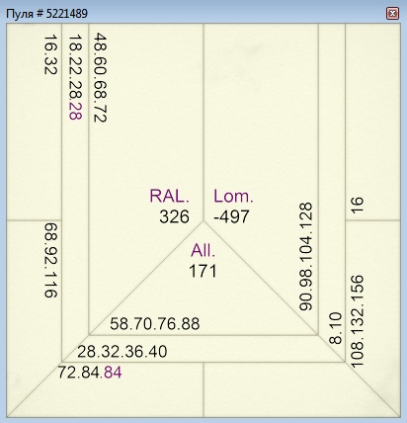Click the RAL. score 326
Image resolution: width=407 pixels, height=423 pixels.
174,217
